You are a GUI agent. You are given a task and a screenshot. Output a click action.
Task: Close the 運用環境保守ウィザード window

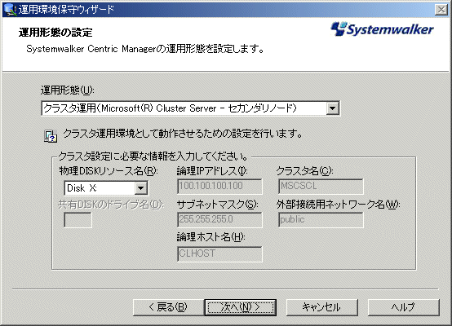click(x=441, y=10)
